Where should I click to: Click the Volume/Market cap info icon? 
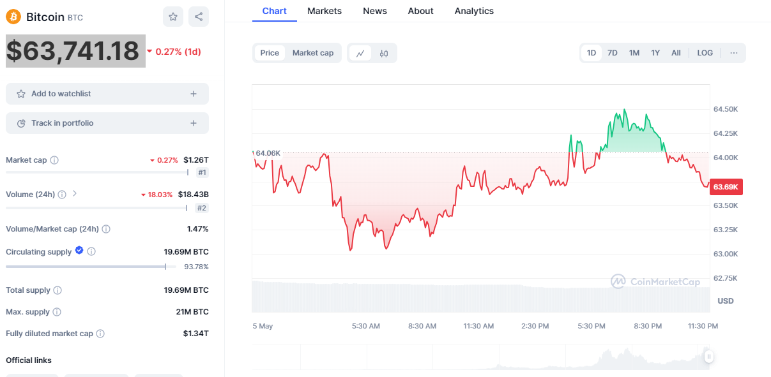pos(106,229)
